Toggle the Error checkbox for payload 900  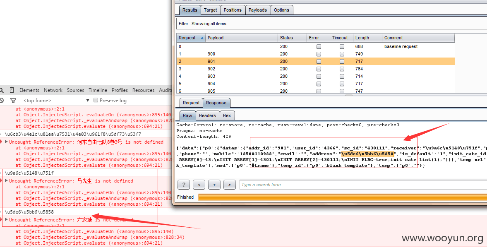(319, 54)
